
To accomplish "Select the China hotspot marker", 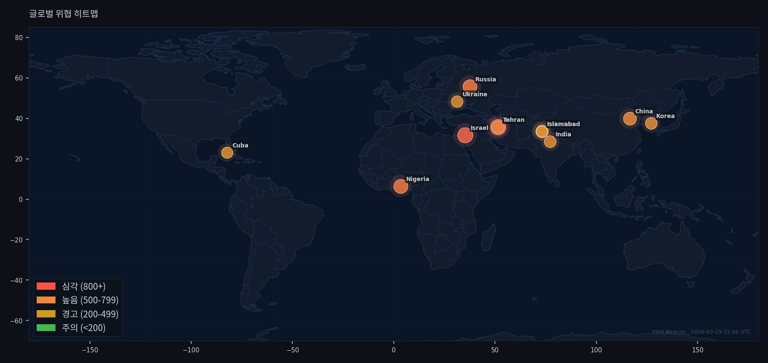I will click(x=630, y=118).
